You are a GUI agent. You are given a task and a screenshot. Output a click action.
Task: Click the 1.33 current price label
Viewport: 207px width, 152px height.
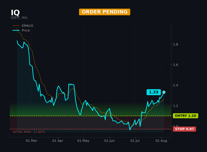[154, 92]
